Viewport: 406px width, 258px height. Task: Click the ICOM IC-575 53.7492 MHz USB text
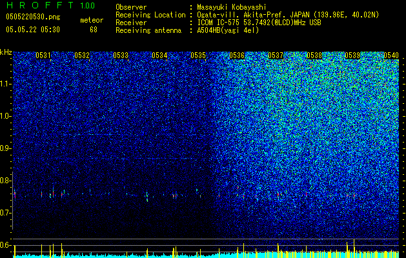tap(259, 23)
